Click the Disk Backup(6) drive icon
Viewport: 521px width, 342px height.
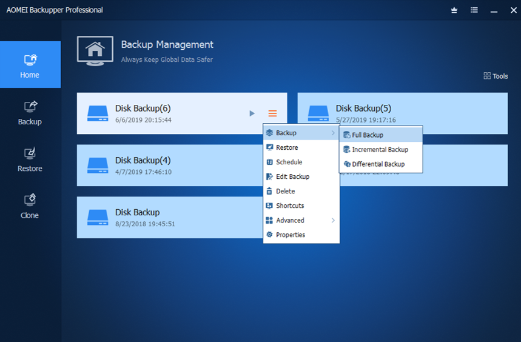(x=98, y=113)
